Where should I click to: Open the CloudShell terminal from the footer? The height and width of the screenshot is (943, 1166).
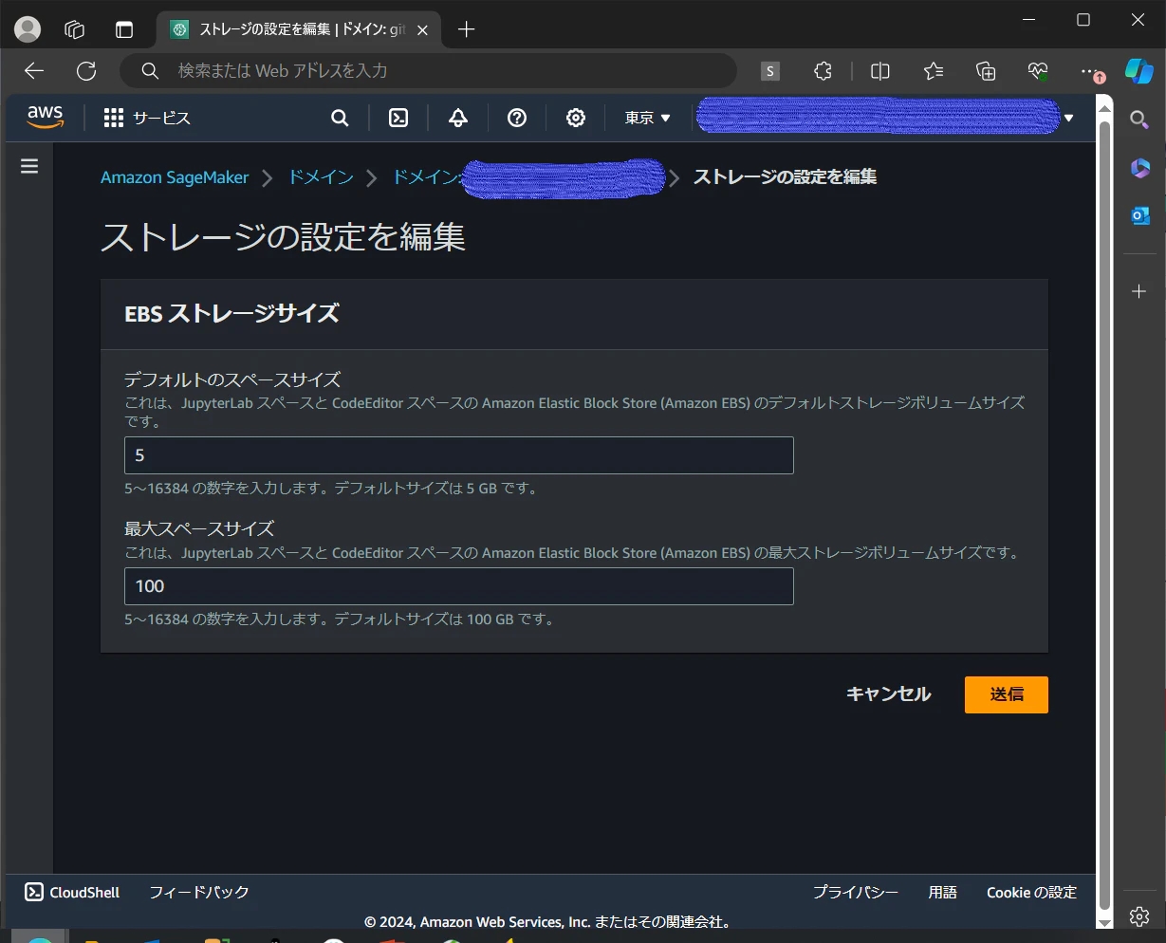[70, 892]
